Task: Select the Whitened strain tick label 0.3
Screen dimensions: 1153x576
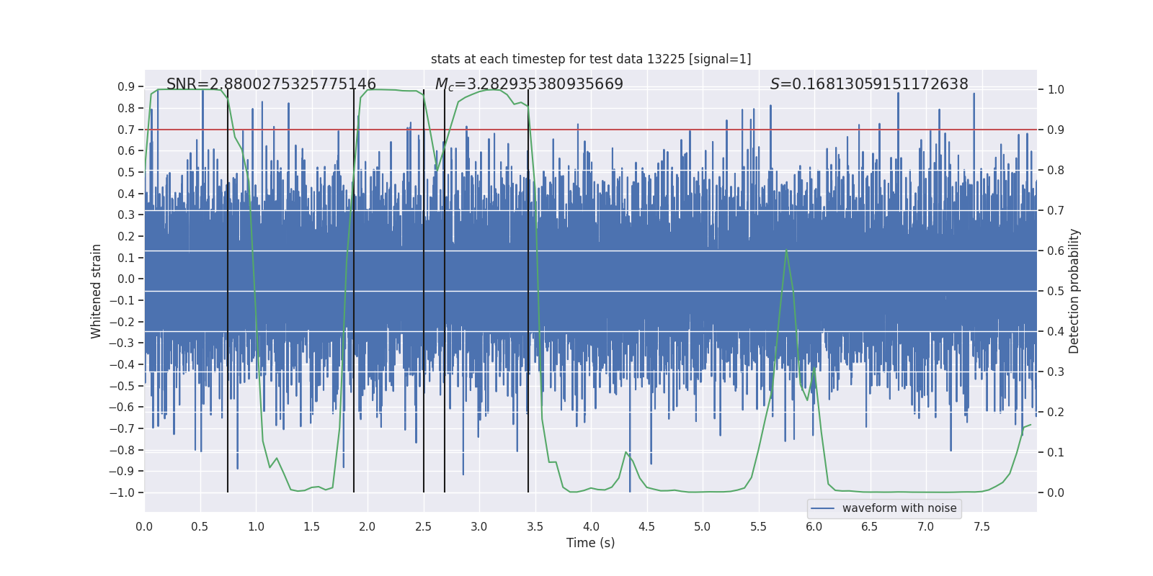Action: click(126, 215)
